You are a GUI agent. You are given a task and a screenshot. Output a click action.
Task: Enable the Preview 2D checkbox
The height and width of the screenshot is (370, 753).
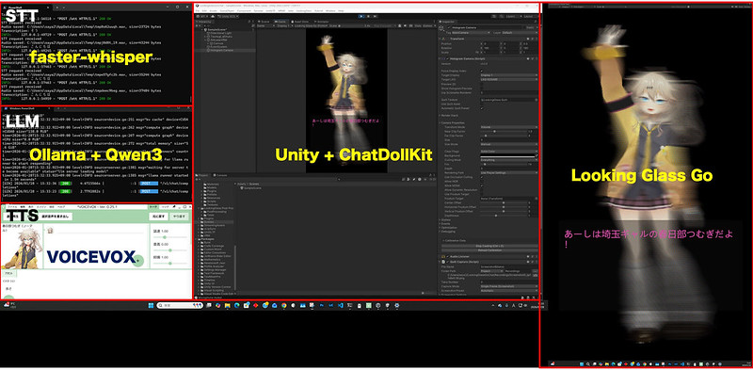click(481, 84)
